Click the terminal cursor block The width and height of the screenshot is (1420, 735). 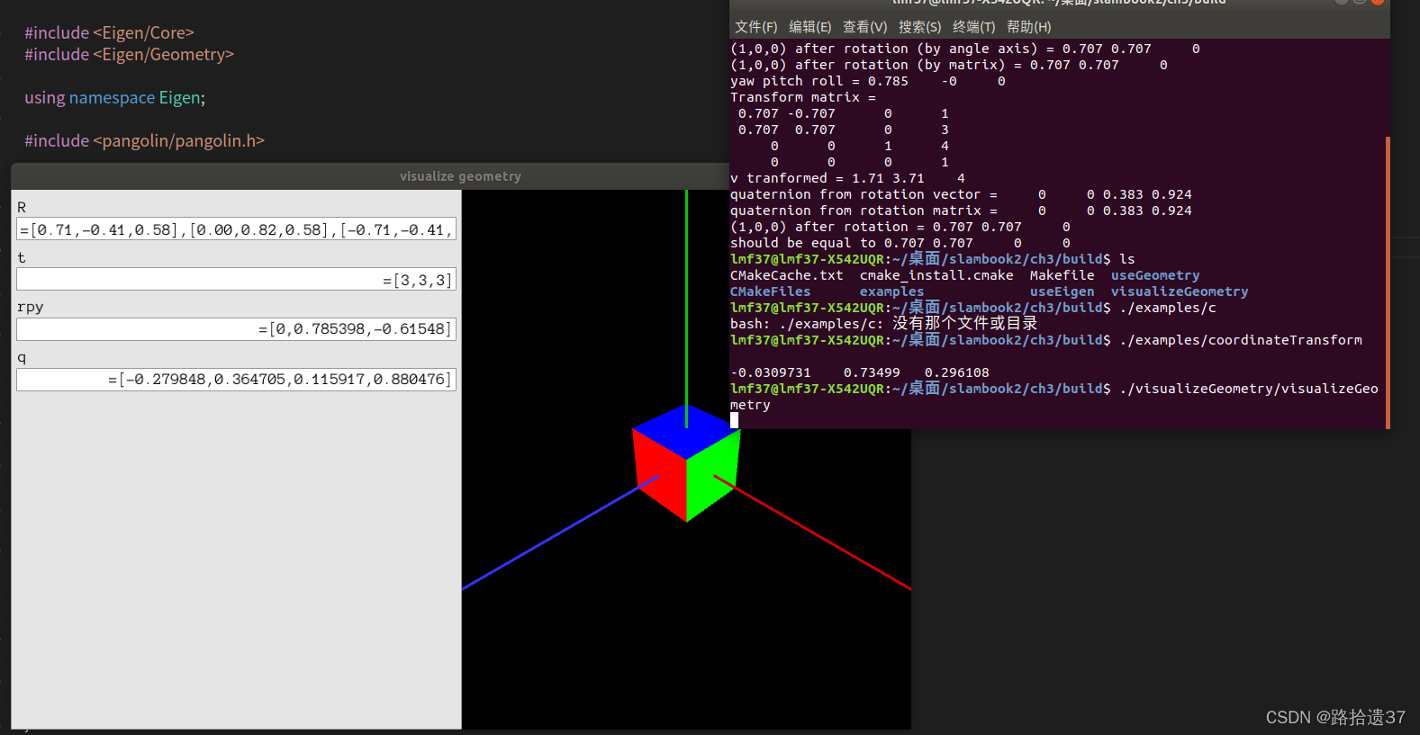tap(735, 420)
